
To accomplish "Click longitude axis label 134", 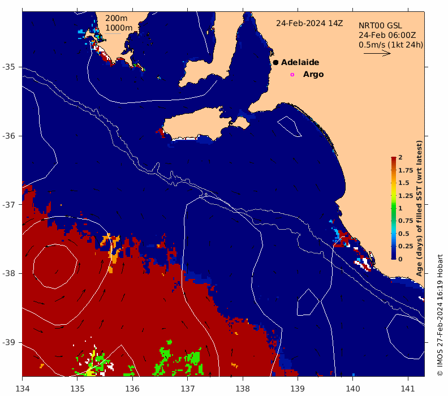I will click(x=22, y=389).
